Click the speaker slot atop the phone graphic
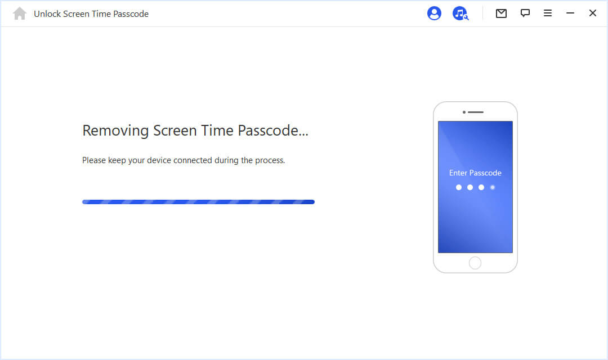 click(475, 111)
